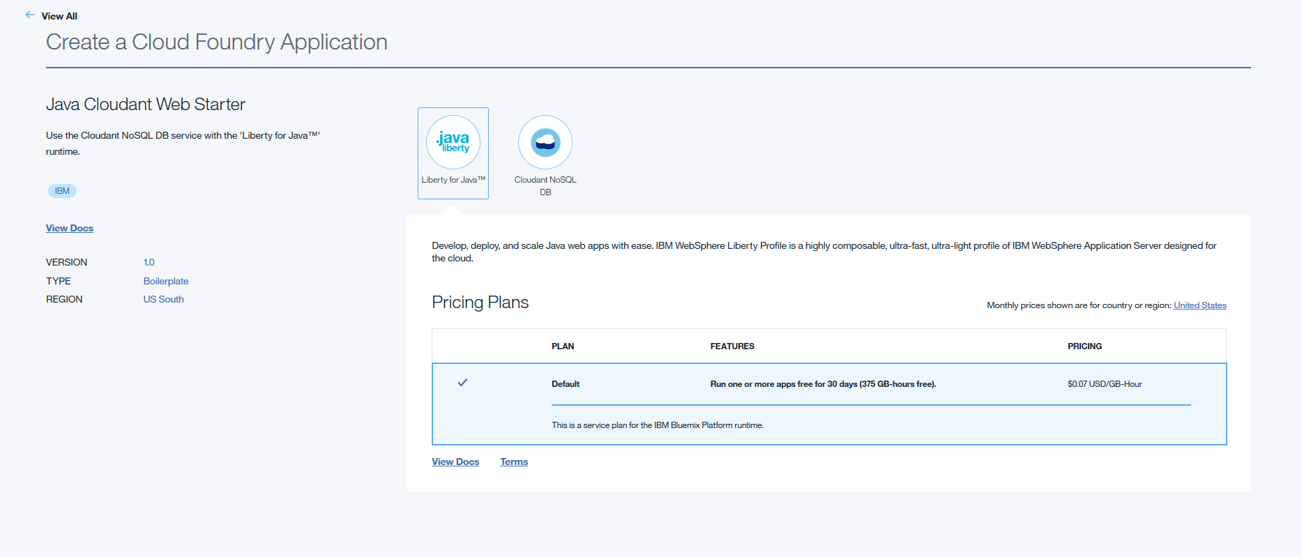1302x557 pixels.
Task: Click the Java Cloudant Web Starter heading
Action: tap(146, 105)
